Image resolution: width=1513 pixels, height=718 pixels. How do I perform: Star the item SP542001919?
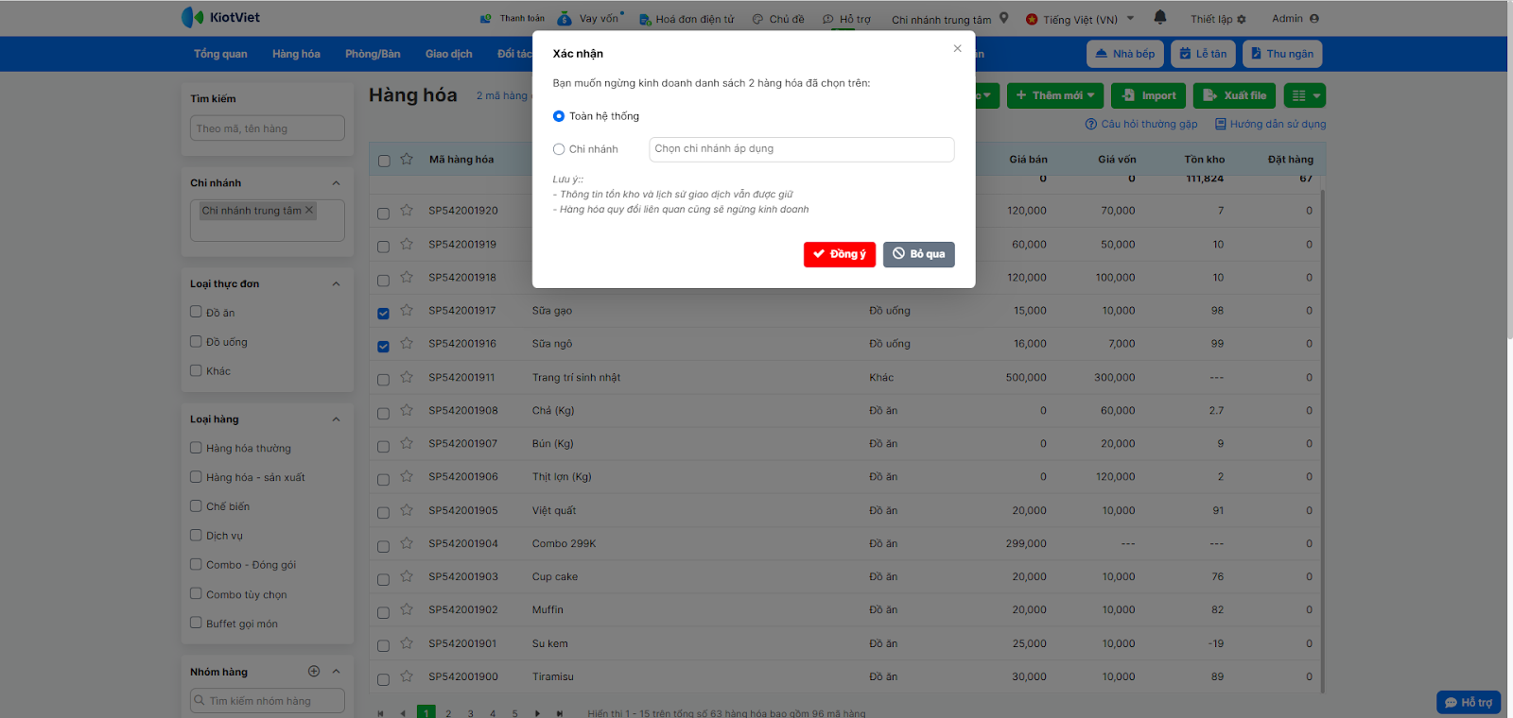coord(407,244)
